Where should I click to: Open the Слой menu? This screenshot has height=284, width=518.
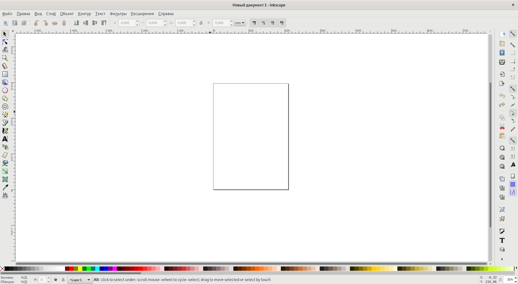pos(51,14)
